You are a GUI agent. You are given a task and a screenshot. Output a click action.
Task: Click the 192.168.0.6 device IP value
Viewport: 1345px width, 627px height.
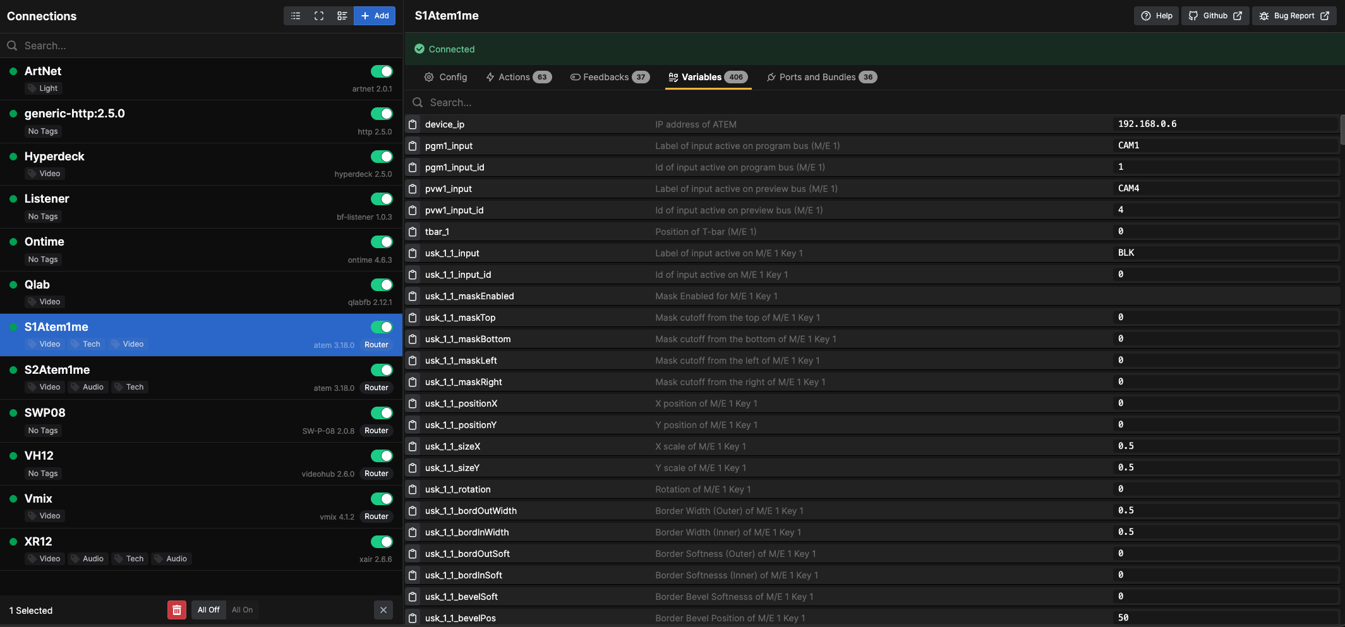[1147, 124]
